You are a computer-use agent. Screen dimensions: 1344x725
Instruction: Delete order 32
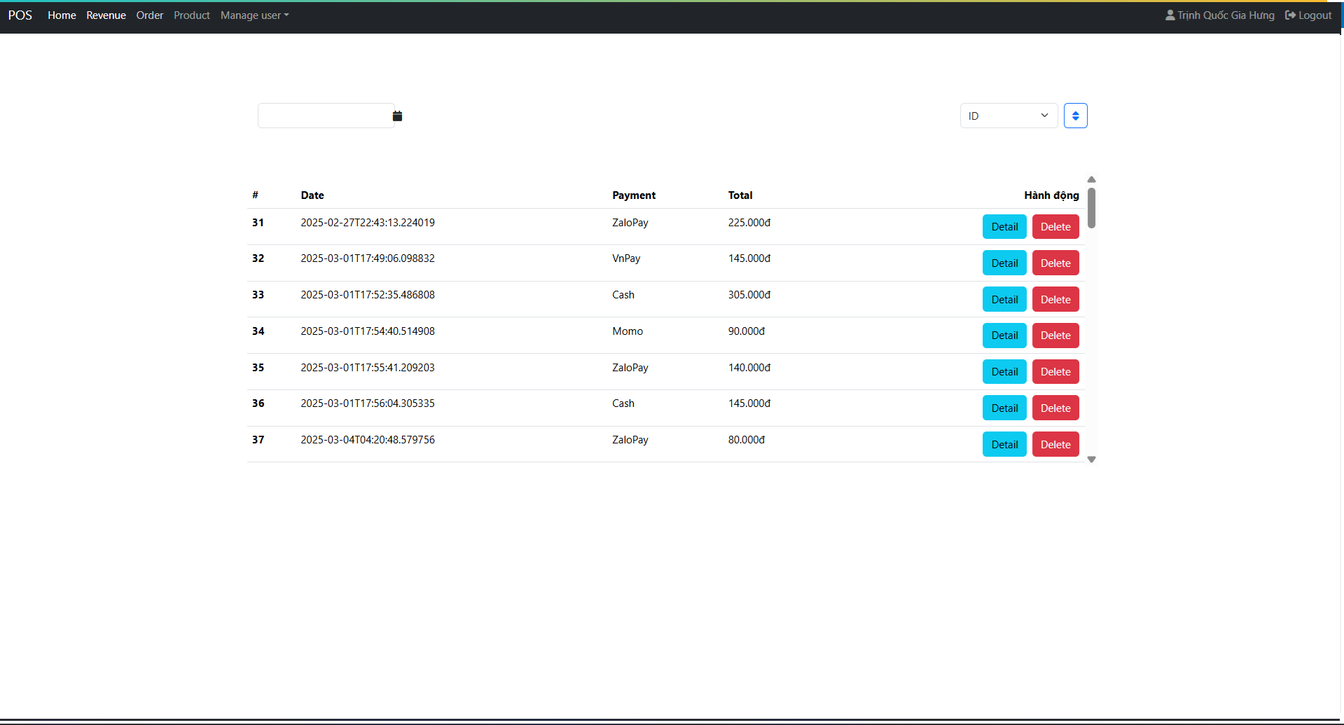tap(1055, 263)
